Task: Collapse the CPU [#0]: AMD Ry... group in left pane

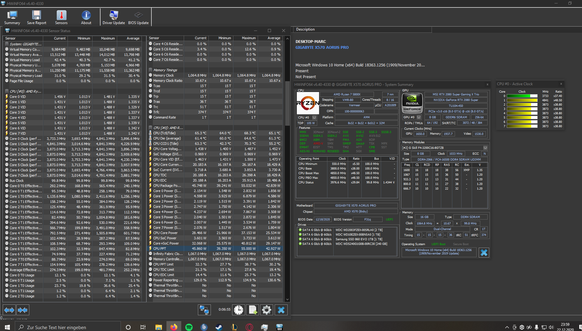Action: coord(7,91)
